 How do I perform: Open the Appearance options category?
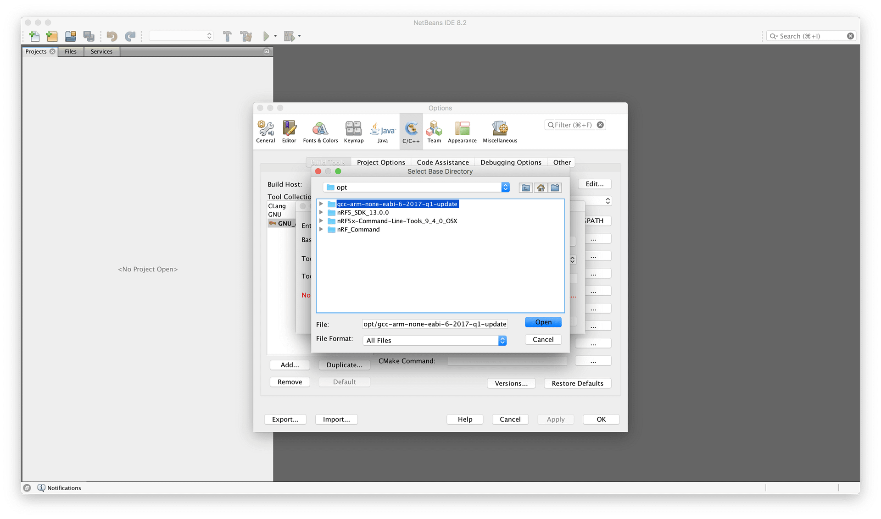coord(462,132)
